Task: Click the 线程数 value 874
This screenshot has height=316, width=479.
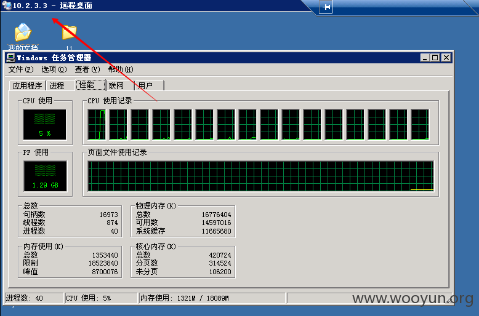Action: click(112, 223)
